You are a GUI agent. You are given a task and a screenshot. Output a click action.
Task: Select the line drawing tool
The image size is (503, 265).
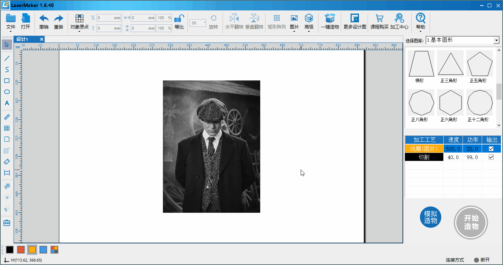point(7,59)
